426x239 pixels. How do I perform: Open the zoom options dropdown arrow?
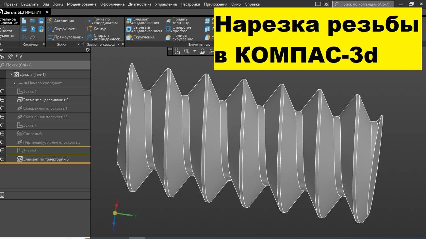195,51
